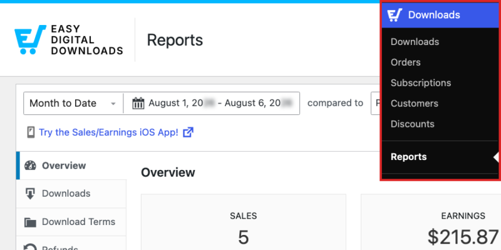Select the Overview report tab

(71, 166)
